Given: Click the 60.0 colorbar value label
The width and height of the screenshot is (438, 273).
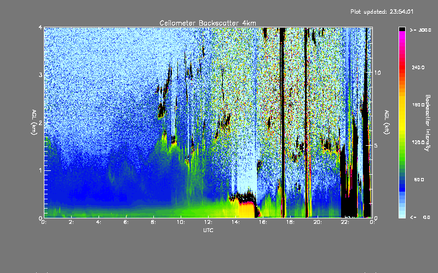Looking at the screenshot, I should click(419, 180).
